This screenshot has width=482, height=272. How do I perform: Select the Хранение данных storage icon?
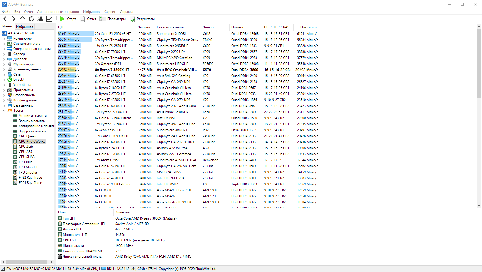(x=10, y=69)
